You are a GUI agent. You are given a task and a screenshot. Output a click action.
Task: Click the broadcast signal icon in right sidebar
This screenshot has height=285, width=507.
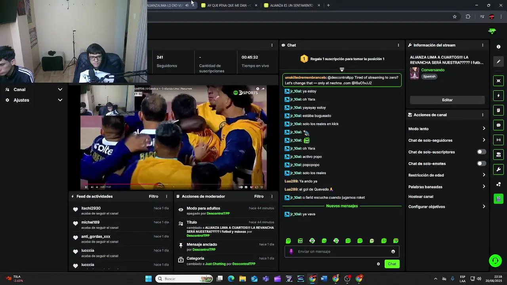coord(498,140)
